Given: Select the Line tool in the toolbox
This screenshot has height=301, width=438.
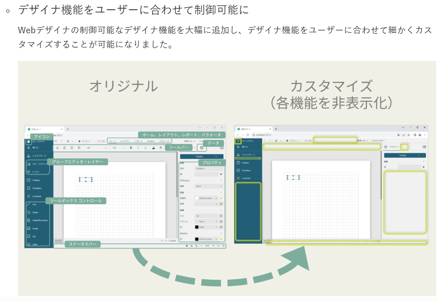Looking at the screenshot, I should coord(35,204).
